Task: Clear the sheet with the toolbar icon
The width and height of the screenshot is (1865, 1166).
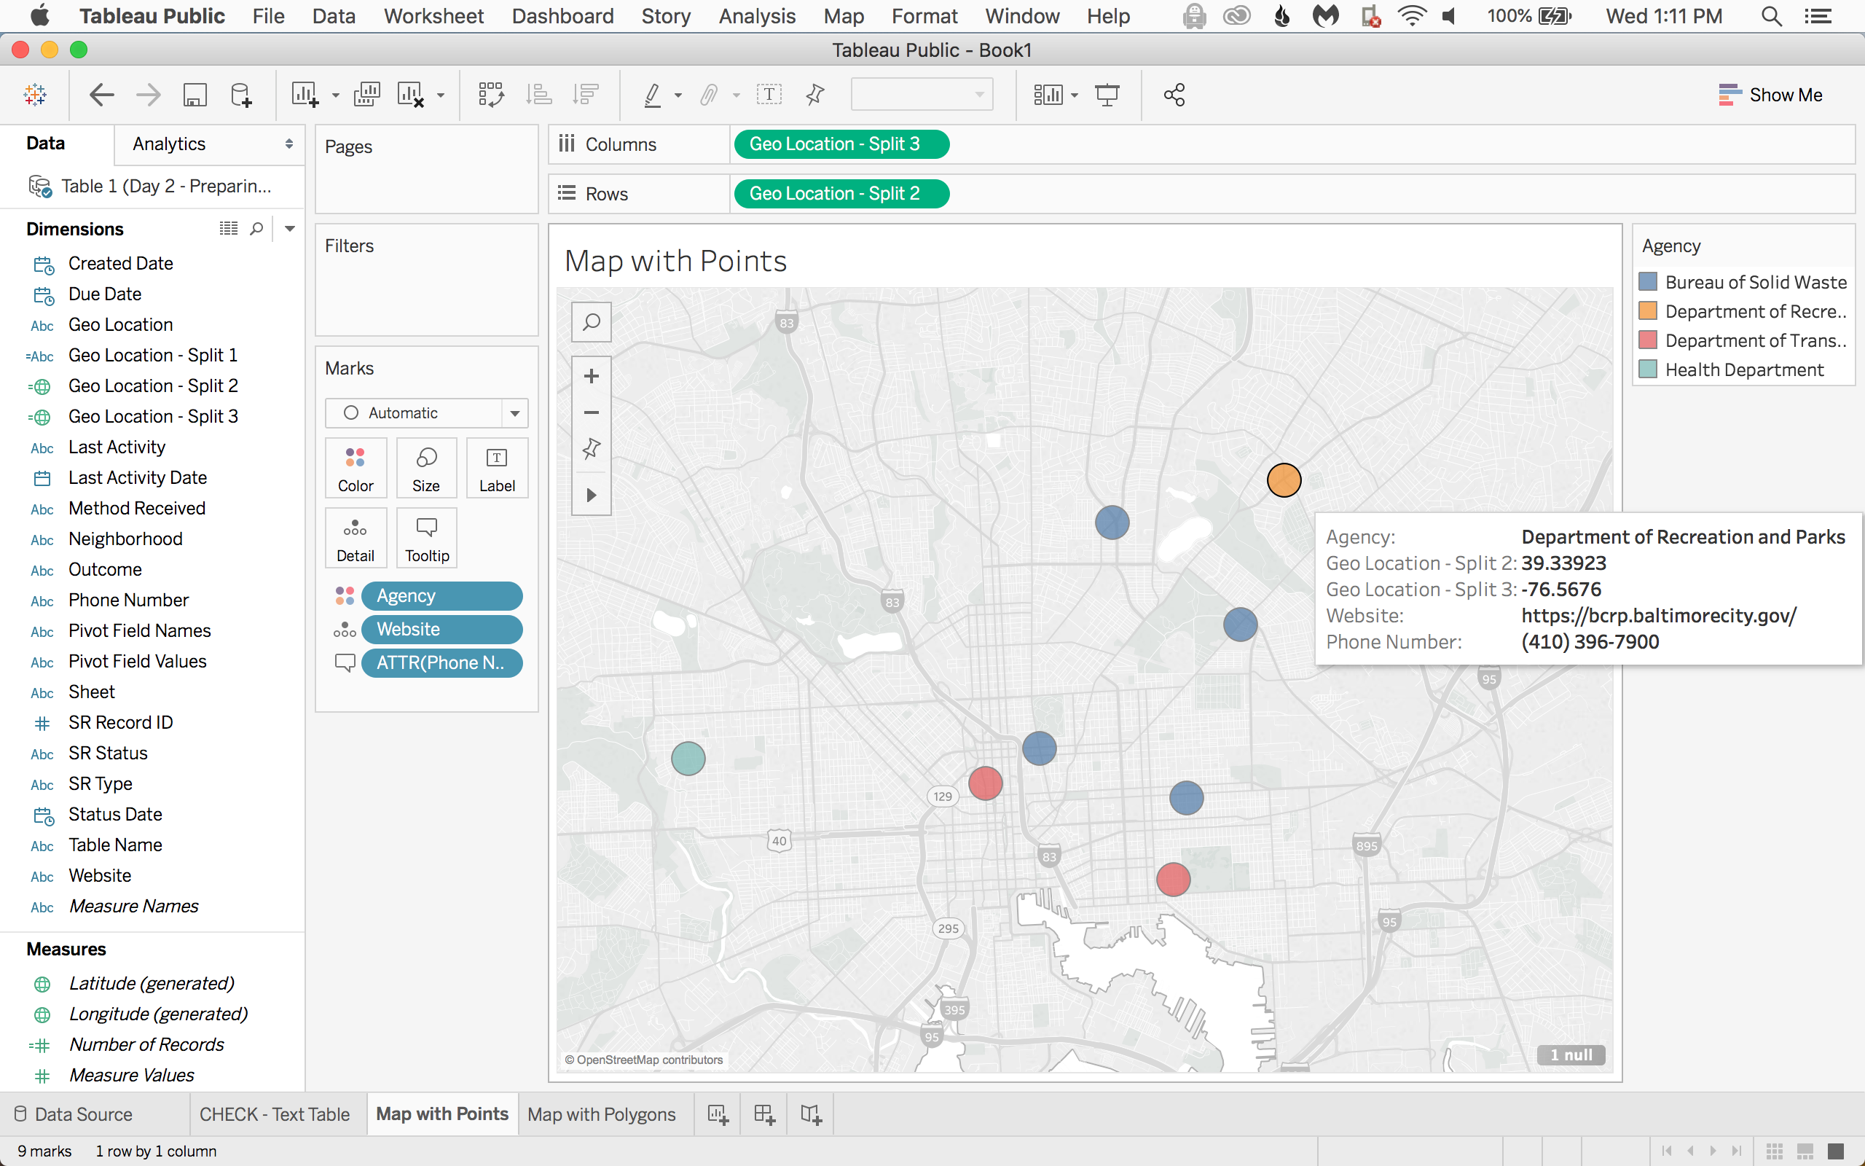Action: [x=411, y=95]
